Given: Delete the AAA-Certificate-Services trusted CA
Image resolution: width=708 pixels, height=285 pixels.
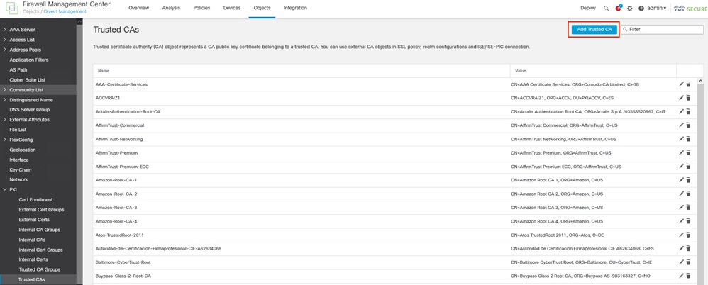Looking at the screenshot, I should [688, 84].
